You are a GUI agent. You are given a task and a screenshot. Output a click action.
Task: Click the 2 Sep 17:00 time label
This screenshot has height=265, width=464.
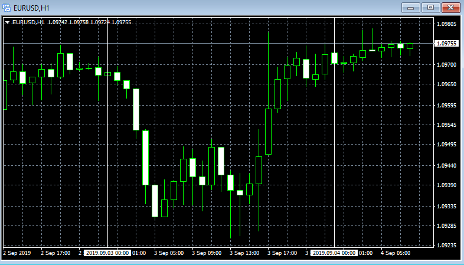coord(55,253)
